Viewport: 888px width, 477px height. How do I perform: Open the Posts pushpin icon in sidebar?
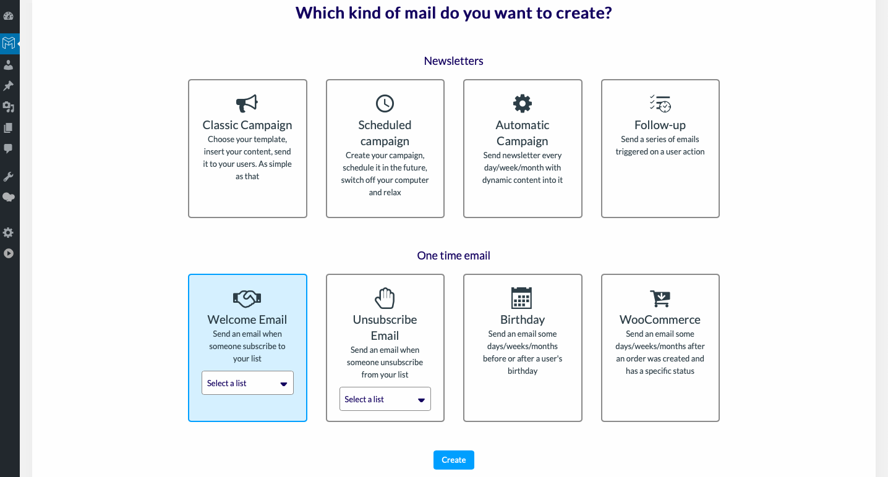pos(9,86)
